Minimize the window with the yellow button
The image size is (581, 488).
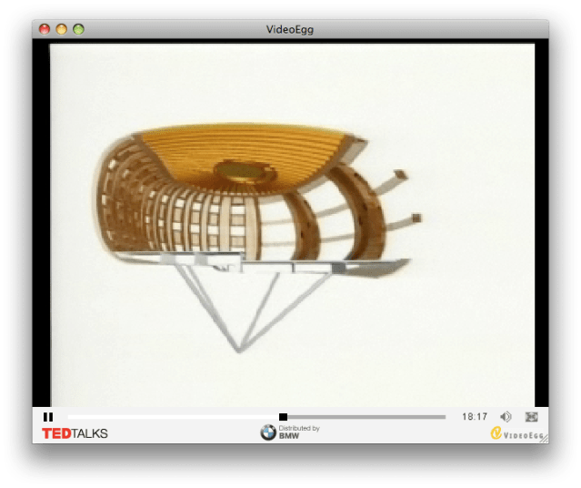[62, 29]
